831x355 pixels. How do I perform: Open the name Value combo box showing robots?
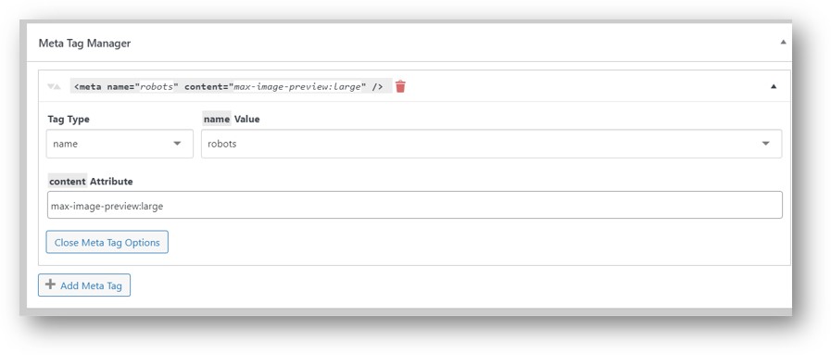click(491, 144)
